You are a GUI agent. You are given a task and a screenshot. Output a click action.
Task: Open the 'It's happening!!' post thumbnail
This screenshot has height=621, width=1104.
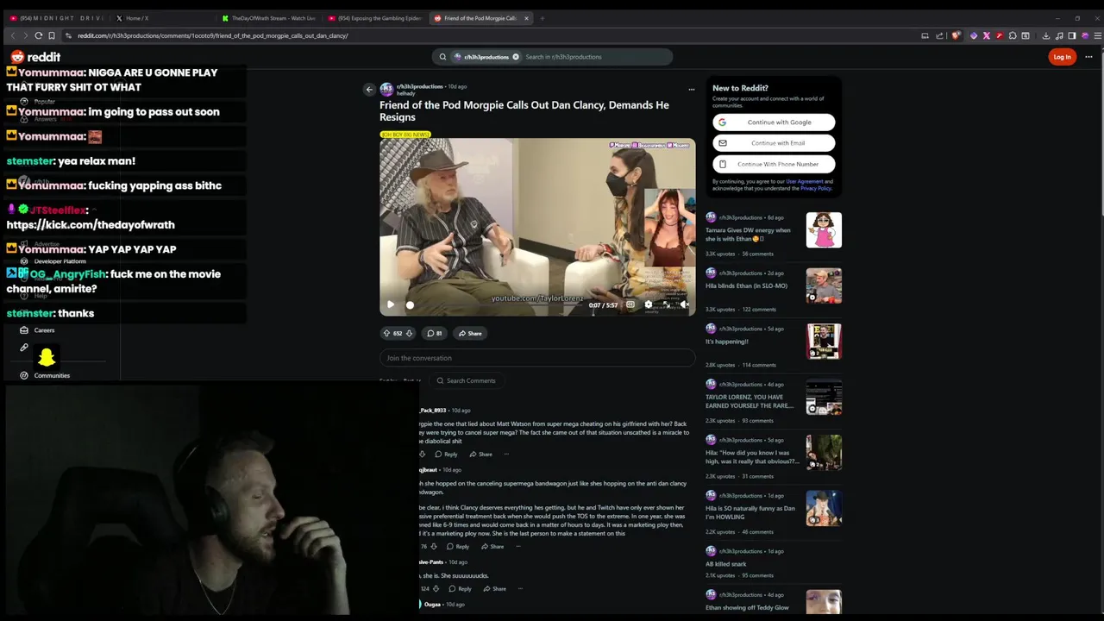coord(824,342)
